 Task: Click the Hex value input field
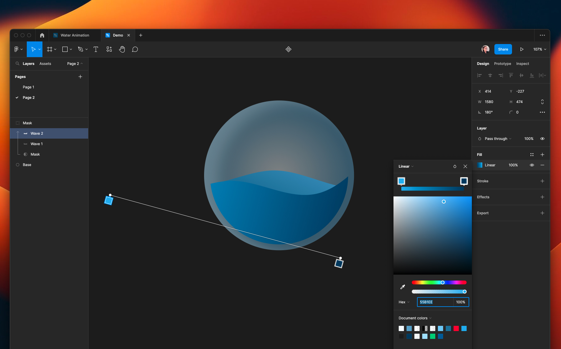pyautogui.click(x=435, y=302)
